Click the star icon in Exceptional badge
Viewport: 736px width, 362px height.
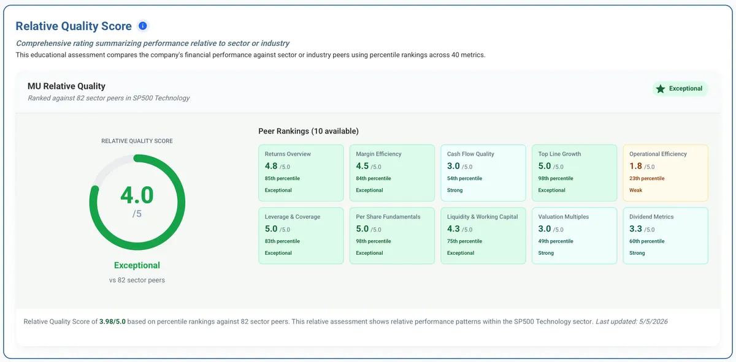pyautogui.click(x=661, y=89)
